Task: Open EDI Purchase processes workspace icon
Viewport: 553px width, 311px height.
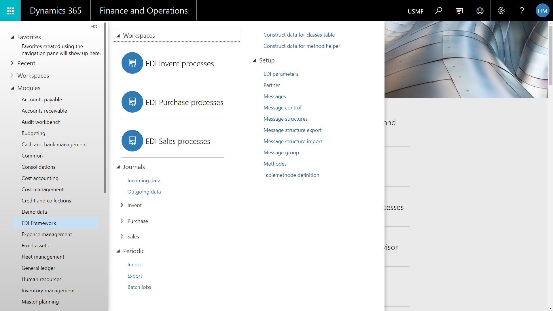Action: tap(132, 102)
